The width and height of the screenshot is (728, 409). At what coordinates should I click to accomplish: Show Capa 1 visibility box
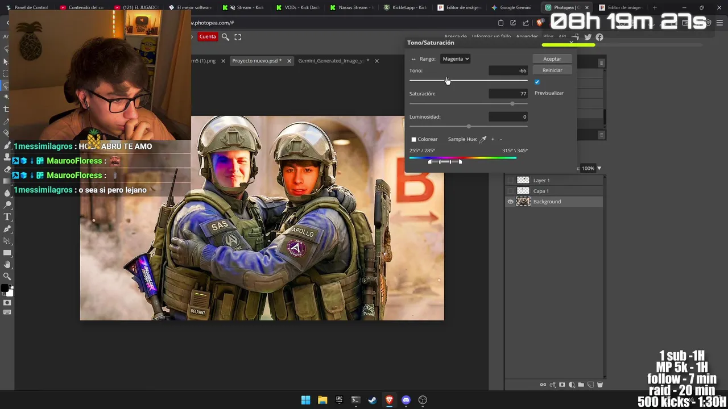(510, 191)
